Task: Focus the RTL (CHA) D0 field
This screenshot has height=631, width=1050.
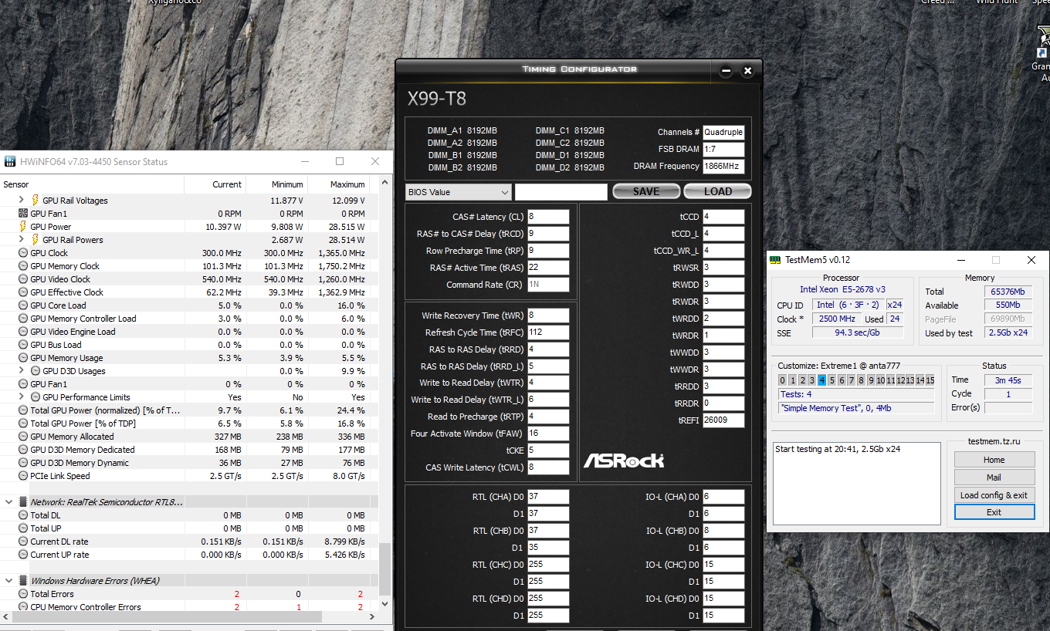Action: pos(548,497)
